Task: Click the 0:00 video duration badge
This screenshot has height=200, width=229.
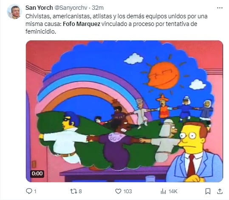Action: (37, 174)
